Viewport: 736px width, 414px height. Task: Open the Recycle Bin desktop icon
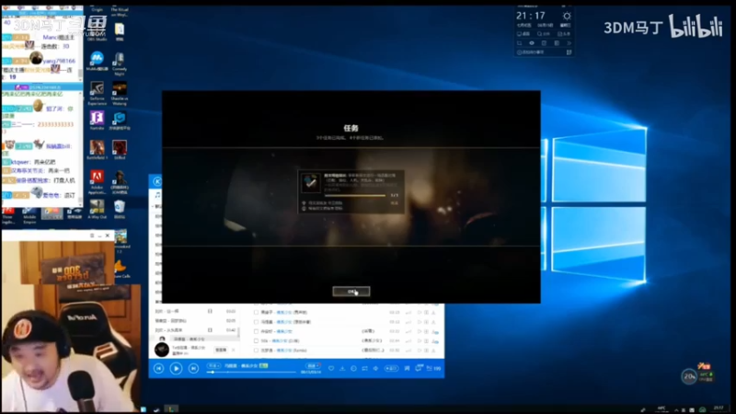click(120, 209)
